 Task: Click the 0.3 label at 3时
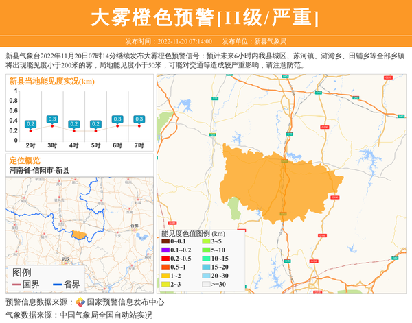point(52,119)
